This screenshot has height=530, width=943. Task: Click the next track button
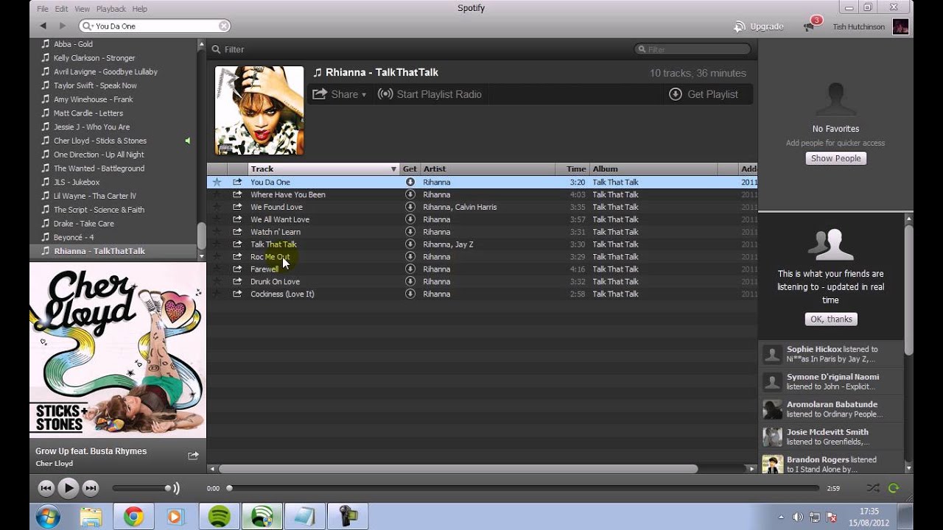(x=90, y=488)
